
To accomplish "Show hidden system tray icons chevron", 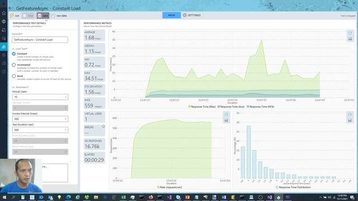I will coord(321,197).
